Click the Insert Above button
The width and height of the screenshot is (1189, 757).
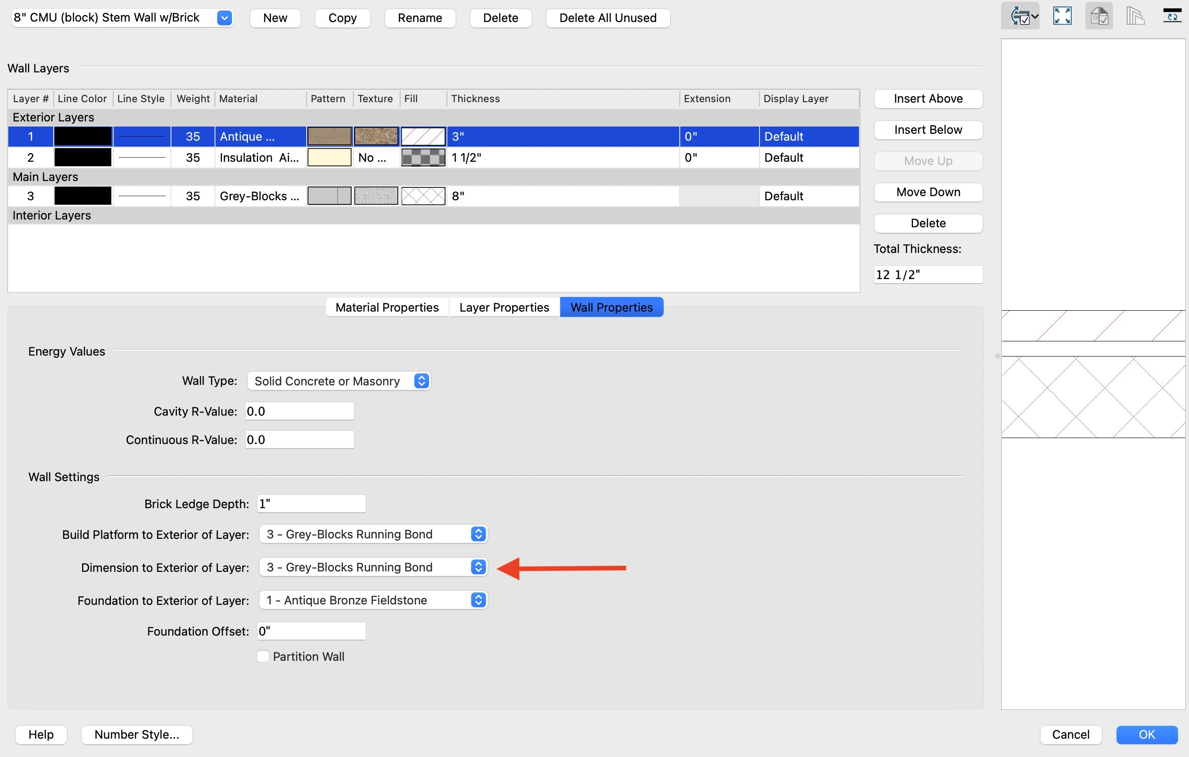928,99
